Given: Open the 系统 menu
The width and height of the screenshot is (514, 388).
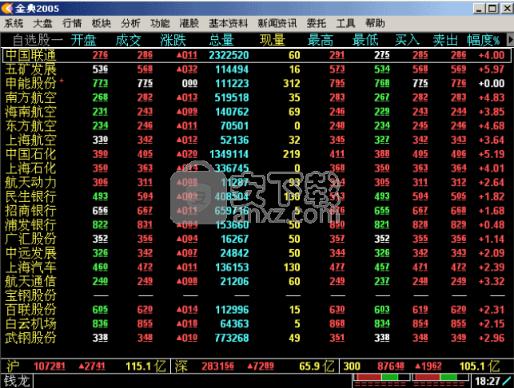Looking at the screenshot, I should click(14, 23).
